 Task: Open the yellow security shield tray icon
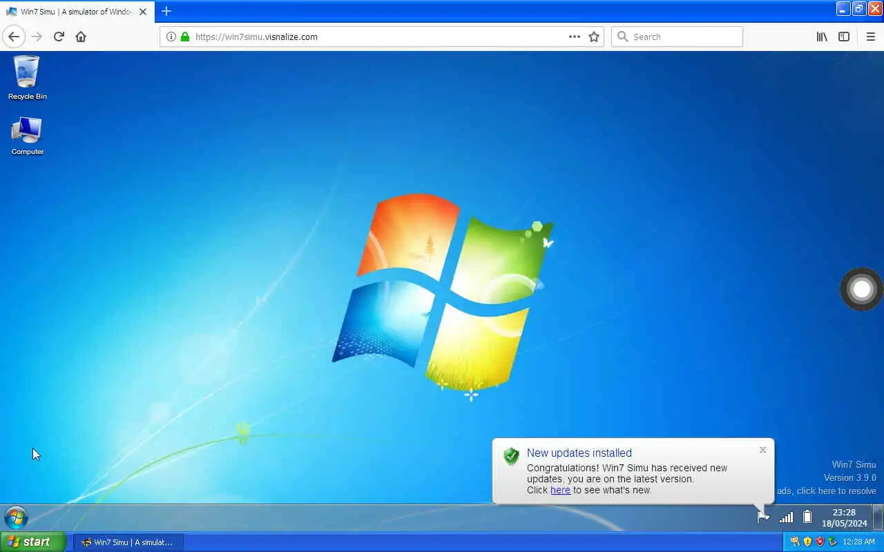tap(807, 542)
